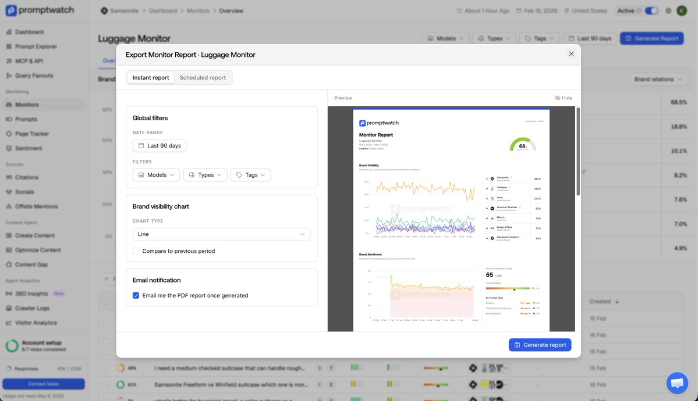The image size is (698, 401).
Task: Open the Last 90 days date range in dialog
Action: [160, 145]
